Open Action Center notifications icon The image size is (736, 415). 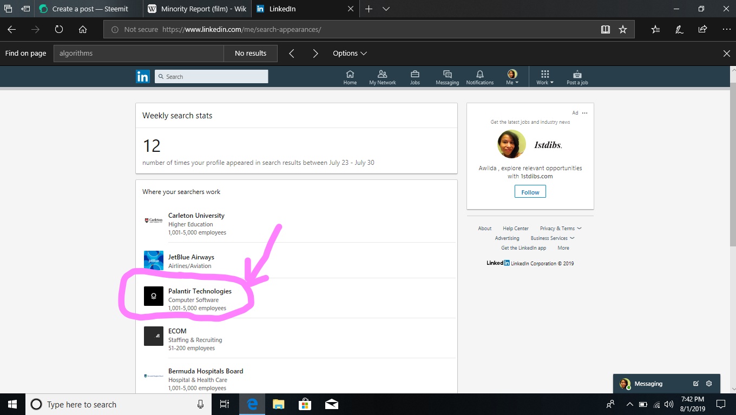(x=720, y=404)
